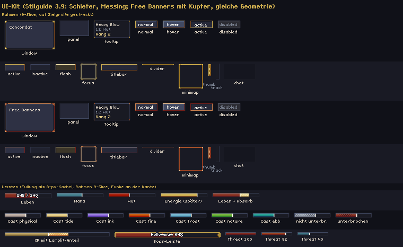
Task: Click the XP mit Lamplit-Anteil bar
Action: (57, 234)
